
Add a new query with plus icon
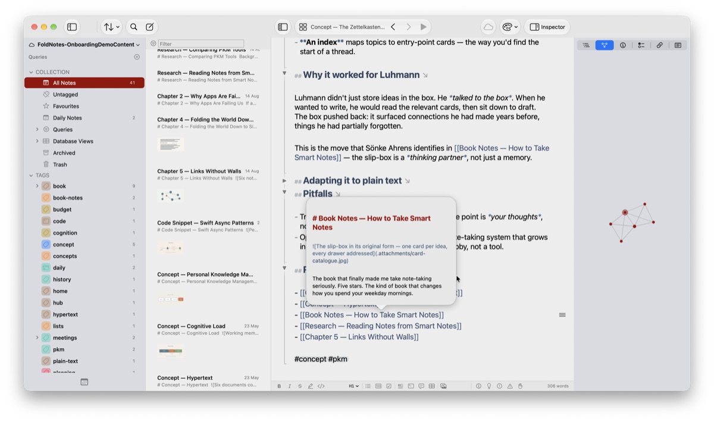(x=137, y=57)
